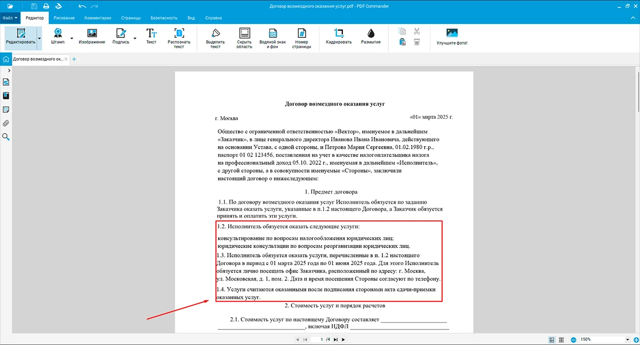The image size is (640, 345).
Task: Select the Редактор tab
Action: point(35,18)
